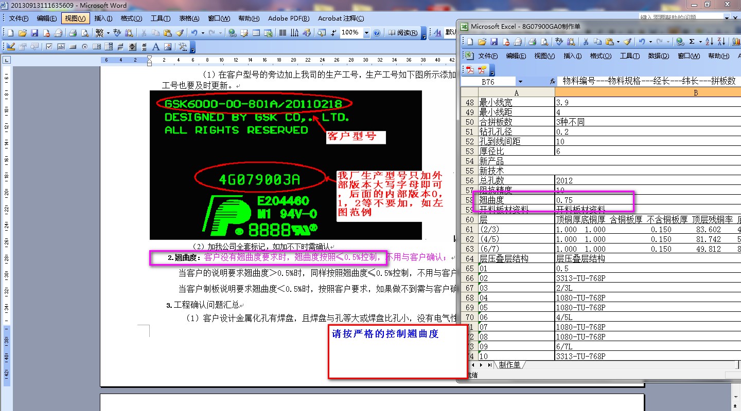Open Paste options dropdown arrow in Excel
The width and height of the screenshot is (741, 411).
click(618, 42)
